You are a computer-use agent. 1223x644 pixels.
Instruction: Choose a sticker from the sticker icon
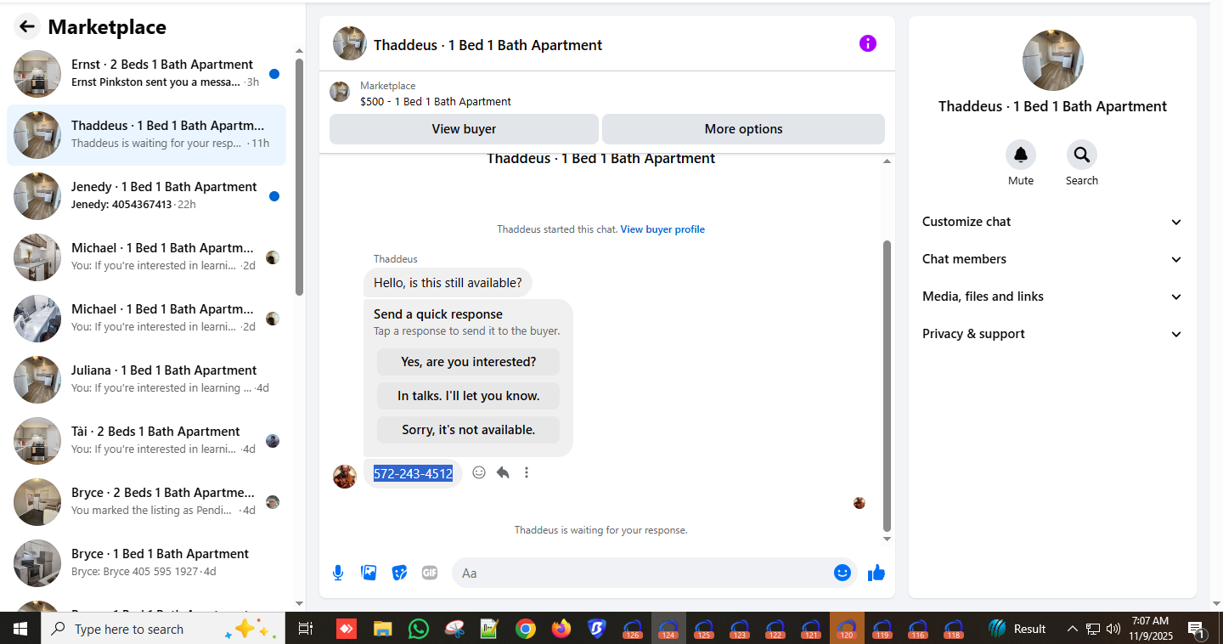coord(399,573)
